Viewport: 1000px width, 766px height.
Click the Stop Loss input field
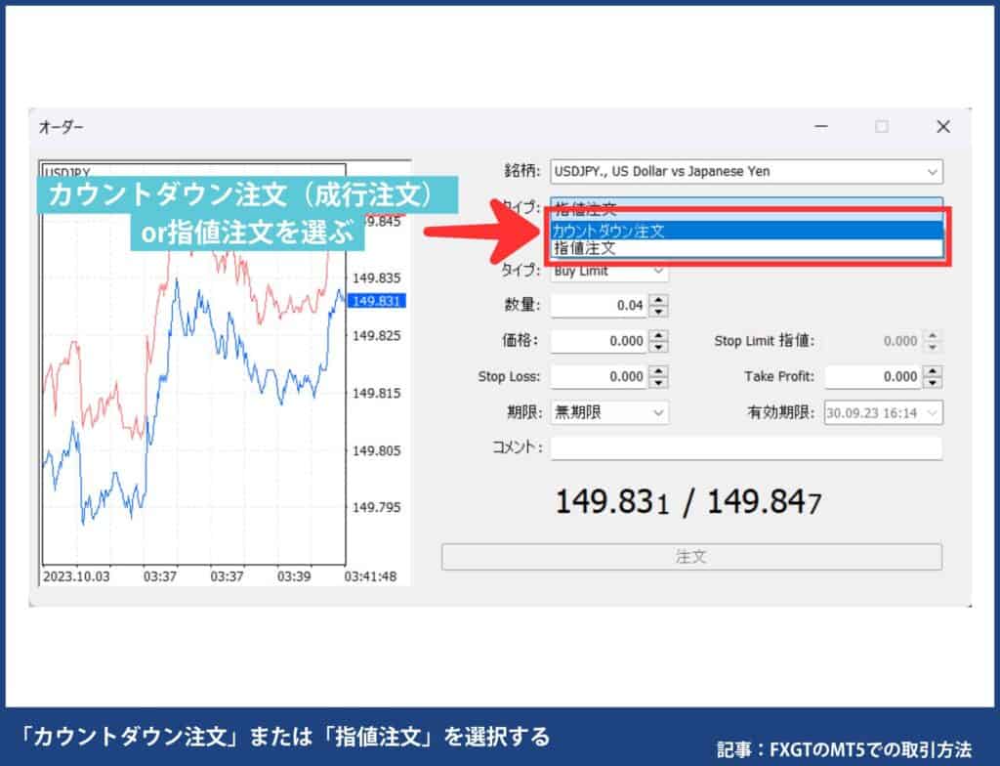pos(600,376)
